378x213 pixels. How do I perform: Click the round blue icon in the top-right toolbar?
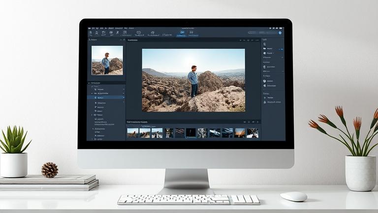click(280, 33)
